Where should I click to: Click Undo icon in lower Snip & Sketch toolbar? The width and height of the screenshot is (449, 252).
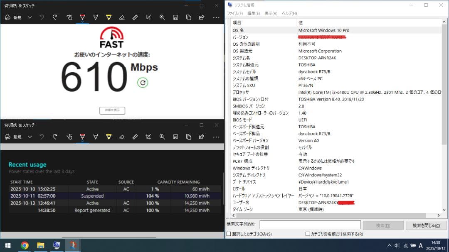[42, 137]
